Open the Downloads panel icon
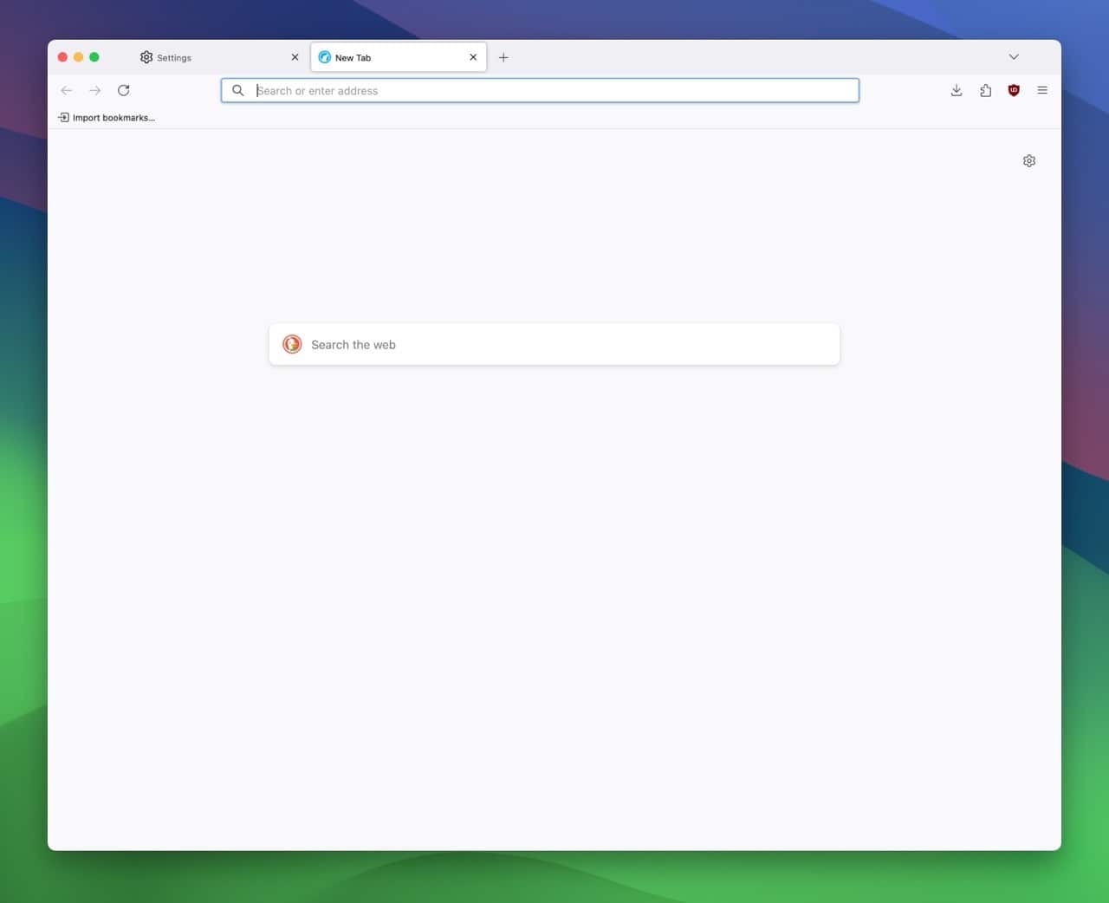 [x=957, y=90]
